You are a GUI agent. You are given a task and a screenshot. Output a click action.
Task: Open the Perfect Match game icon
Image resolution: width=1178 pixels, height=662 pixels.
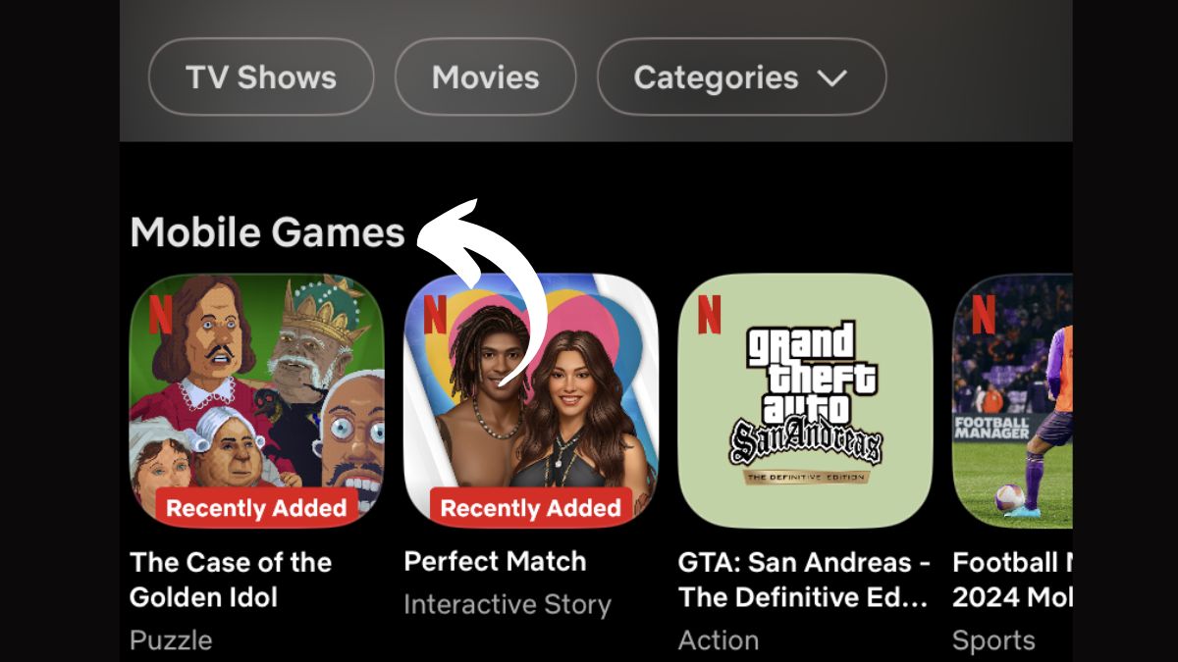[531, 401]
